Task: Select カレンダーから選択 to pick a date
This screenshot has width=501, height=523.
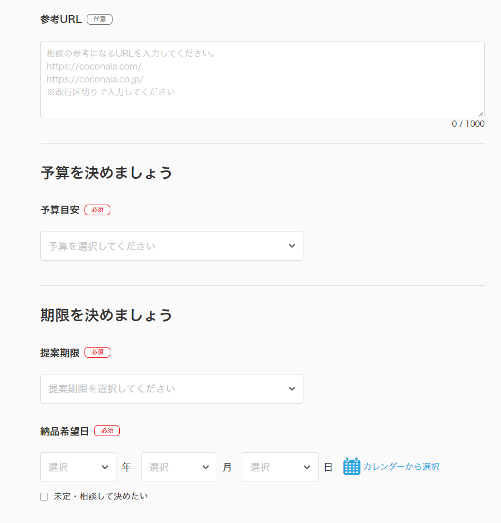Action: point(401,466)
